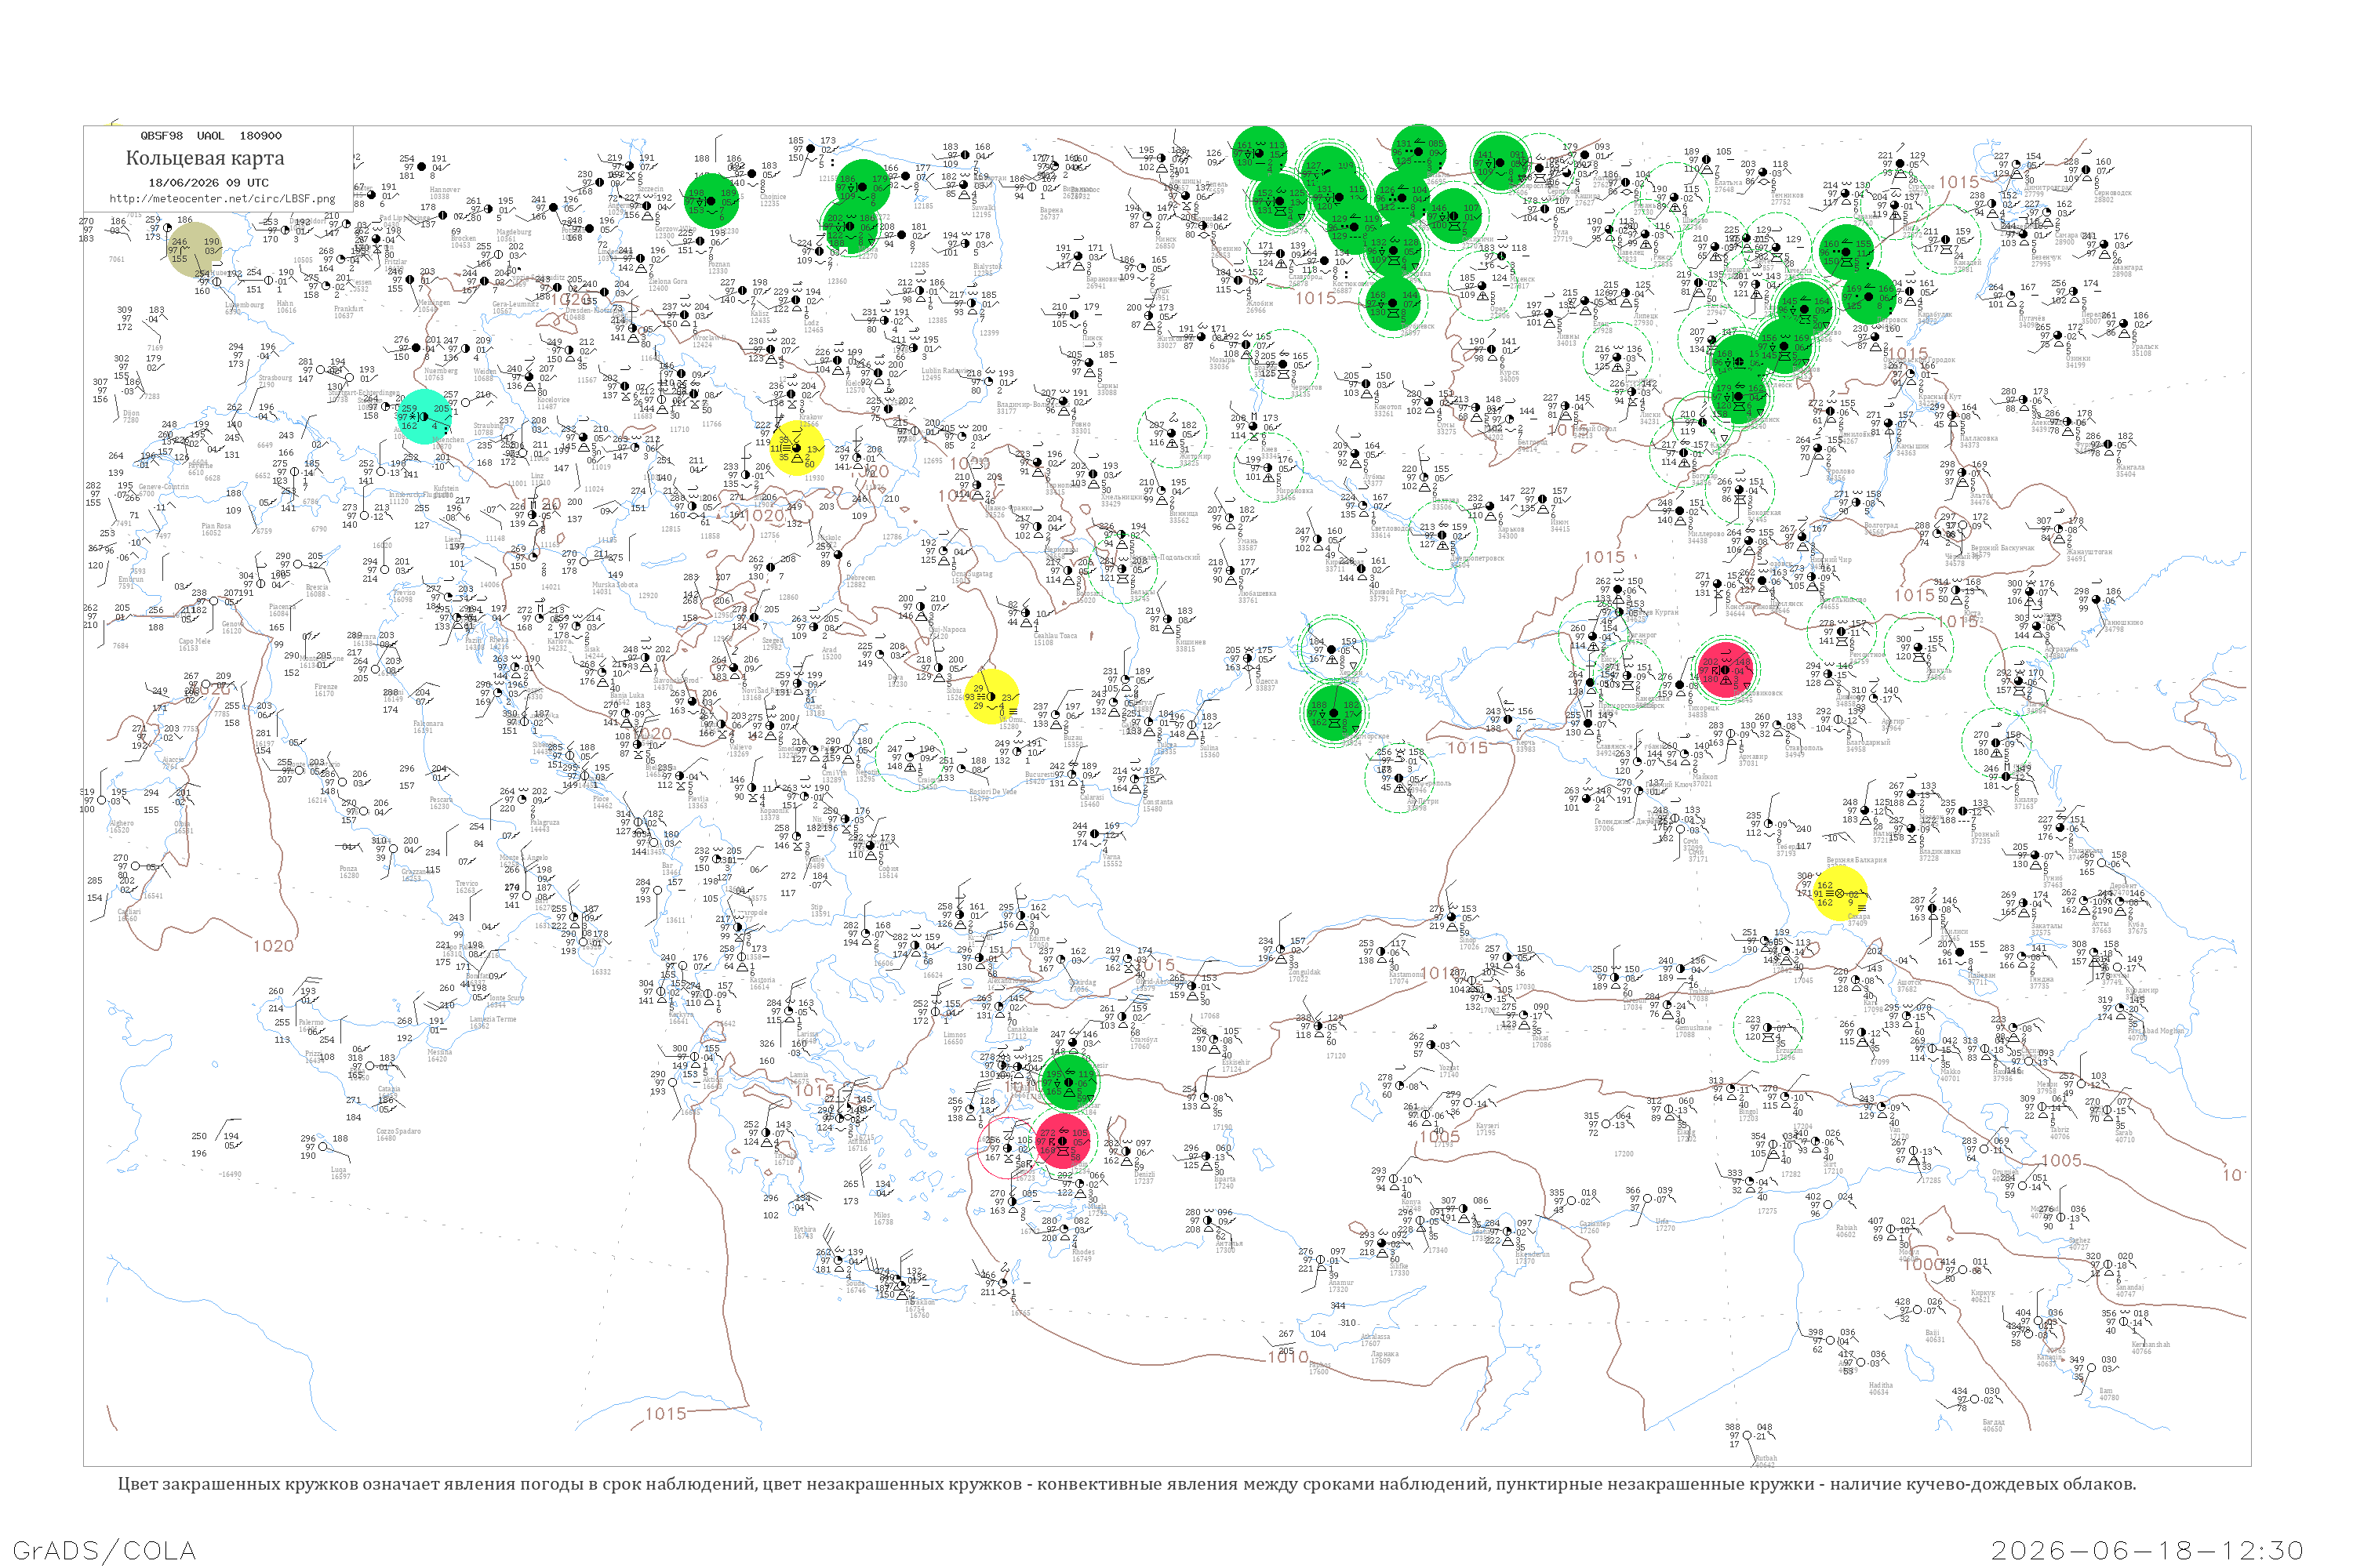This screenshot has width=2353, height=1568.
Task: Click the Russian legend caption below map
Action: click(1126, 1484)
